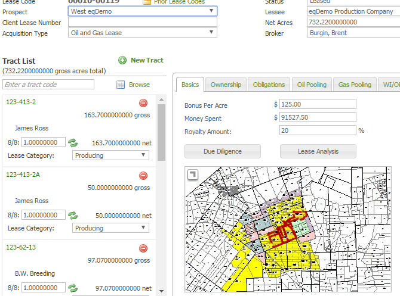The image size is (400, 296).
Task: Remove tract 123-413-2A with red minus icon
Action: click(x=143, y=176)
